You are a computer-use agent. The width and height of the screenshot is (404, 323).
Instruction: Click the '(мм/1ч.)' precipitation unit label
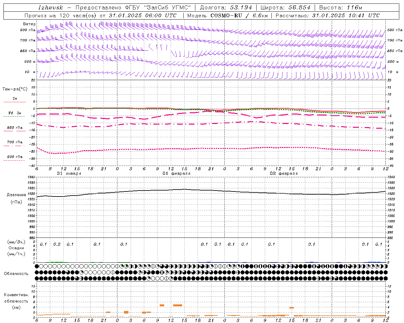pos(16,254)
